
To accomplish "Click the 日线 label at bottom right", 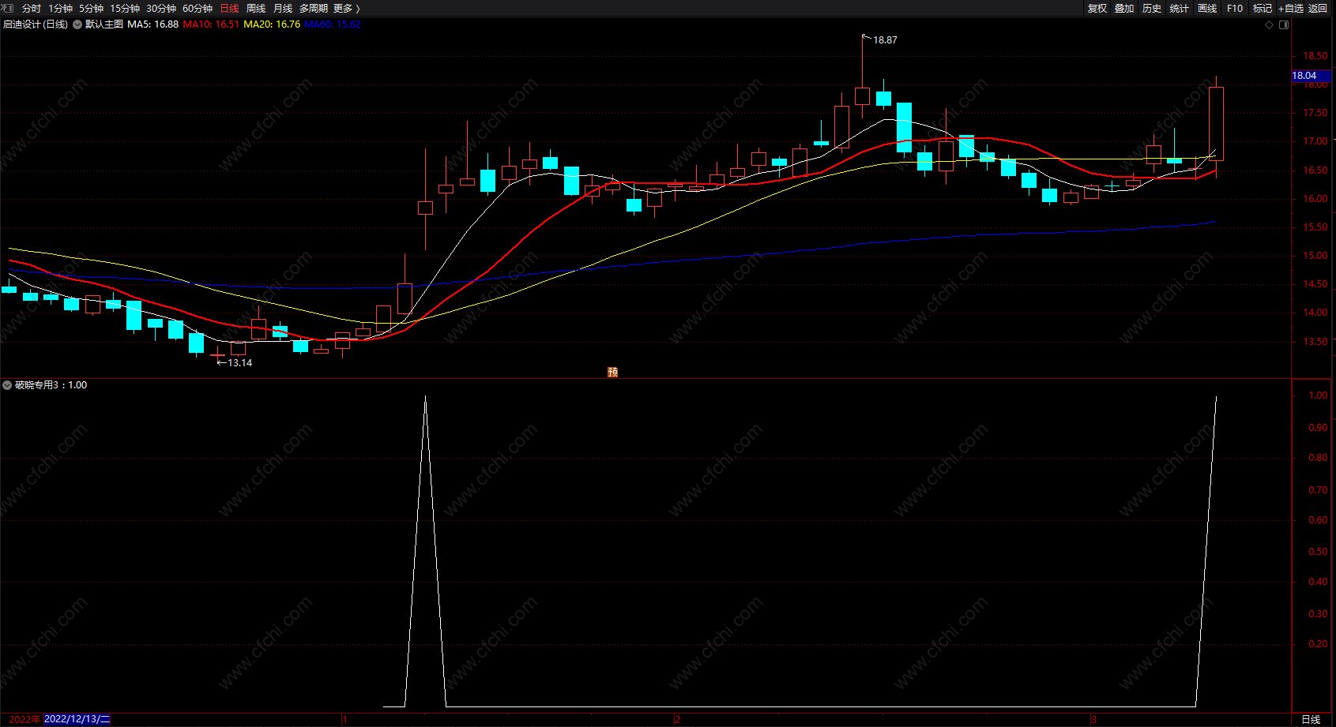I will pyautogui.click(x=1311, y=719).
